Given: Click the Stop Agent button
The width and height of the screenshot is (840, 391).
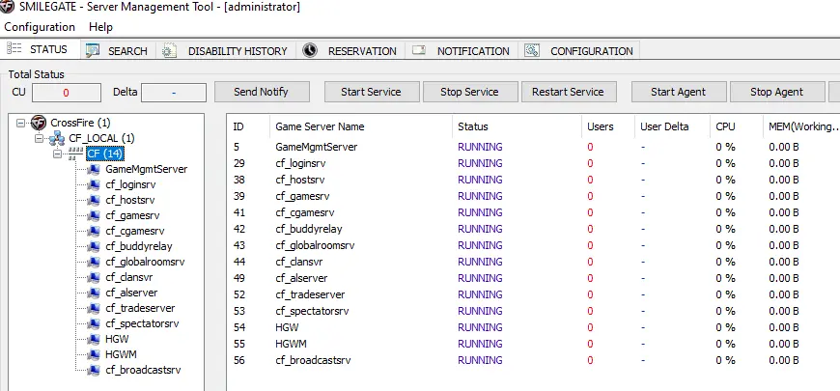Looking at the screenshot, I should tap(777, 92).
